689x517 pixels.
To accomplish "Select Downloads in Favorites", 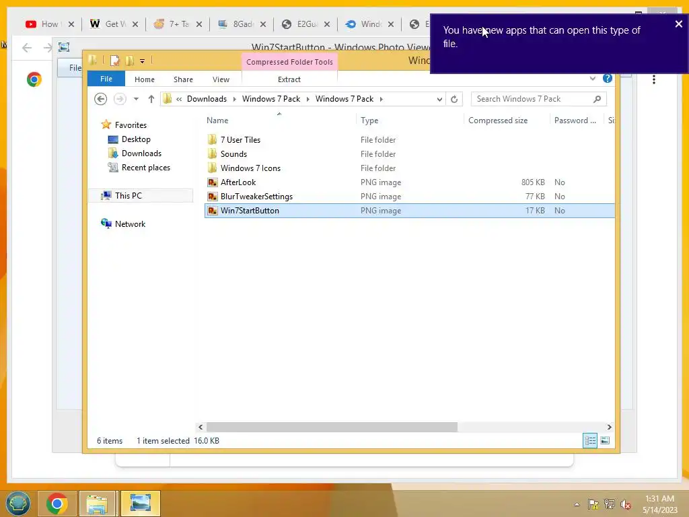I will point(141,153).
